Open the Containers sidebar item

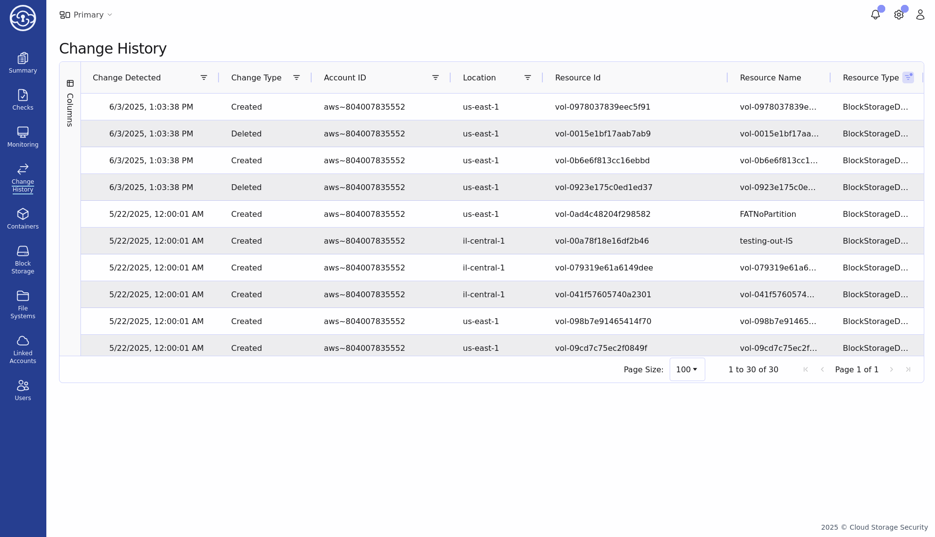[23, 219]
